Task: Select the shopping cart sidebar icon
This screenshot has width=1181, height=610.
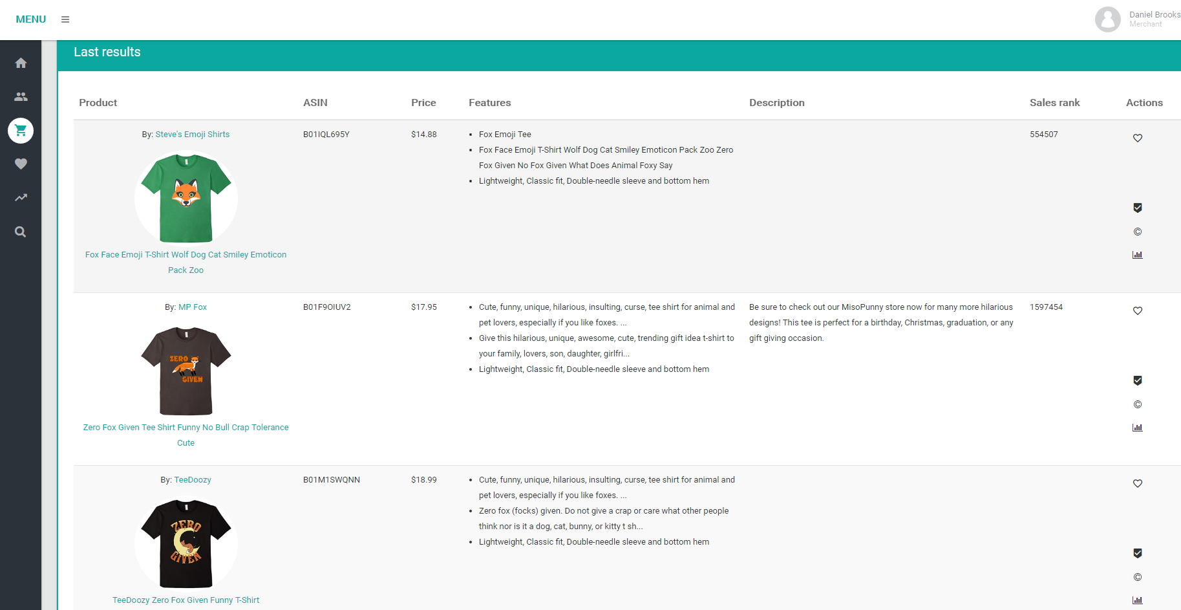Action: [21, 131]
